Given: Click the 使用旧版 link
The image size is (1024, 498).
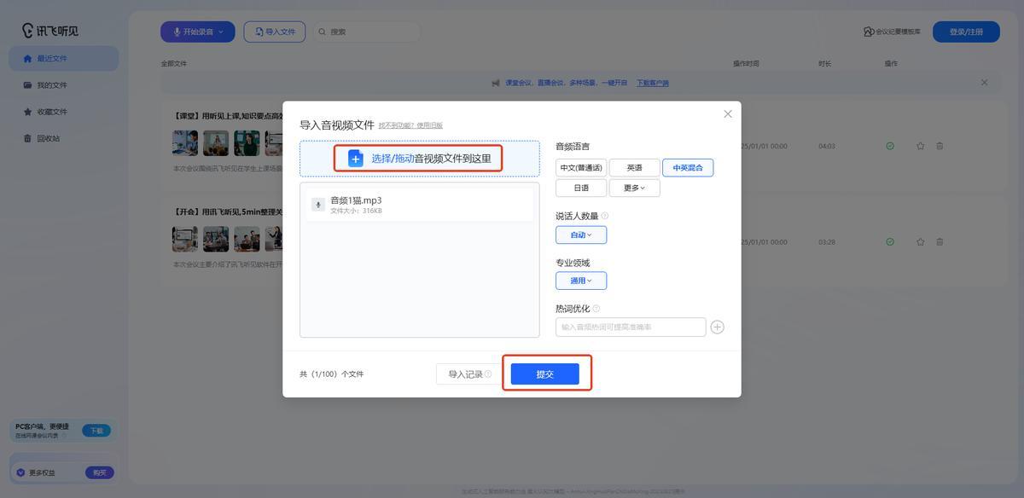Looking at the screenshot, I should click(x=429, y=125).
